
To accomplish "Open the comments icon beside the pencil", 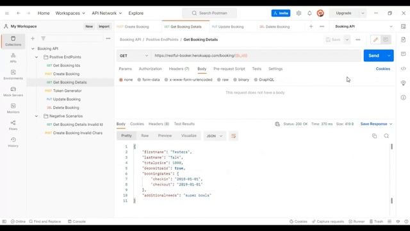I will 386,40.
